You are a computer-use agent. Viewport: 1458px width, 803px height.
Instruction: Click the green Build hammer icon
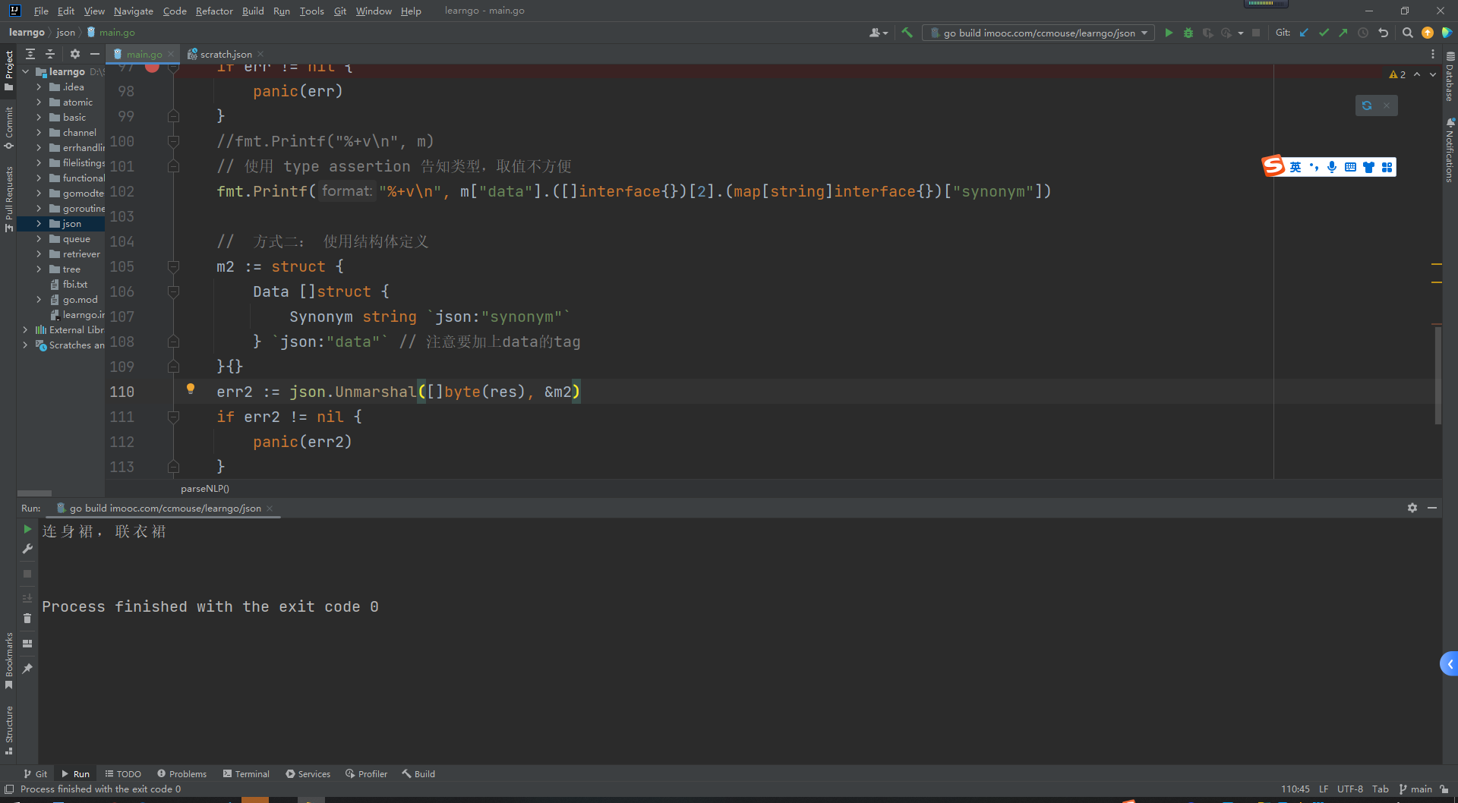[907, 33]
